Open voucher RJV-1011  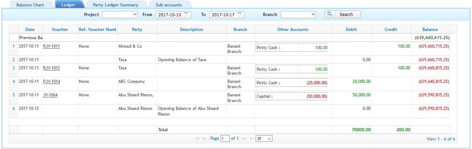pos(51,46)
